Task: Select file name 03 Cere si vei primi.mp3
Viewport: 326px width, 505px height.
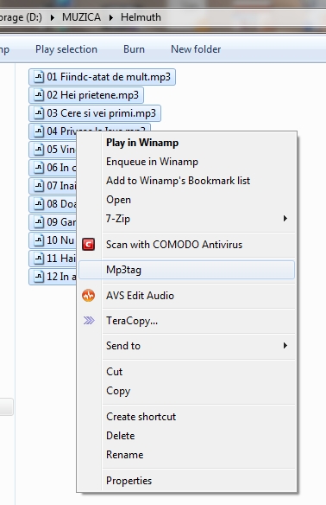Action: (101, 113)
